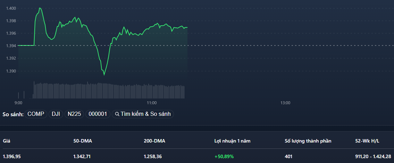Click the 52-week range value 911,20 - 1.424,28
Image resolution: width=394 pixels, height=163 pixels.
pyautogui.click(x=373, y=156)
